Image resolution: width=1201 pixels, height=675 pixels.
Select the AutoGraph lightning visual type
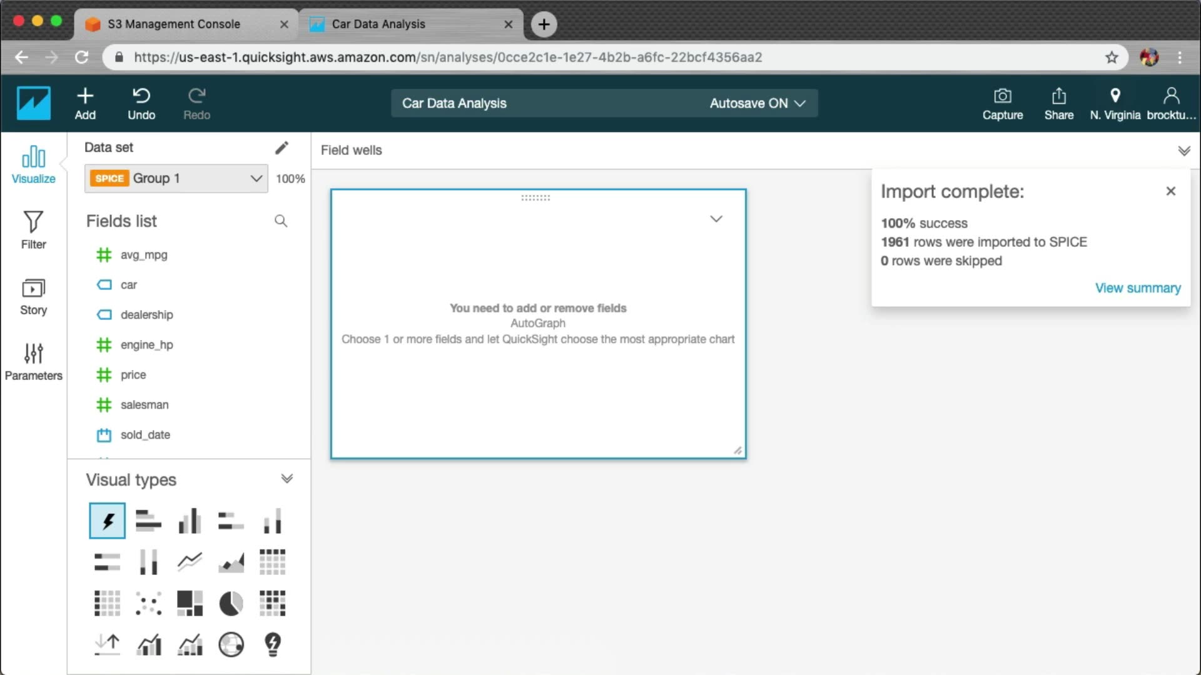click(108, 521)
